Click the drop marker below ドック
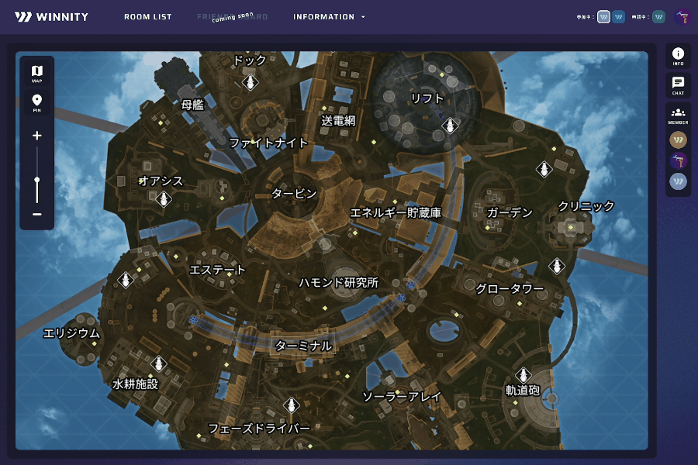The height and width of the screenshot is (465, 698). pyautogui.click(x=250, y=82)
